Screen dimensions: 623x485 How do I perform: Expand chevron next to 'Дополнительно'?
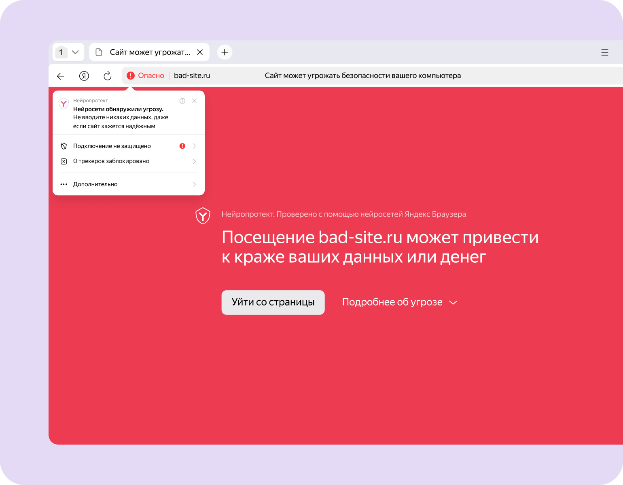pos(195,184)
